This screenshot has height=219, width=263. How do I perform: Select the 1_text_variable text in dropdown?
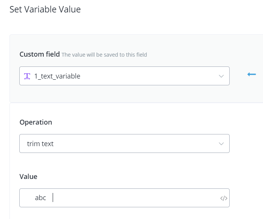[57, 76]
